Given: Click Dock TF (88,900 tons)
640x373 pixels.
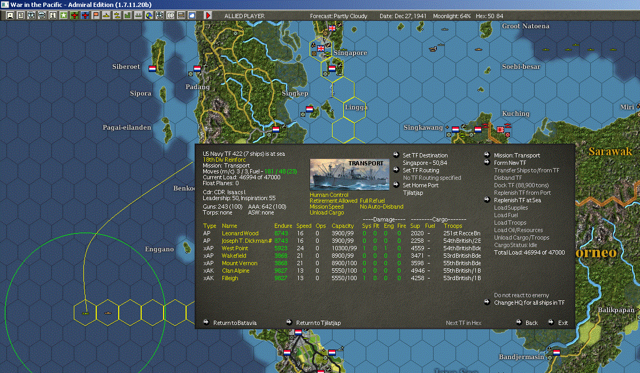Looking at the screenshot, I should [x=521, y=185].
